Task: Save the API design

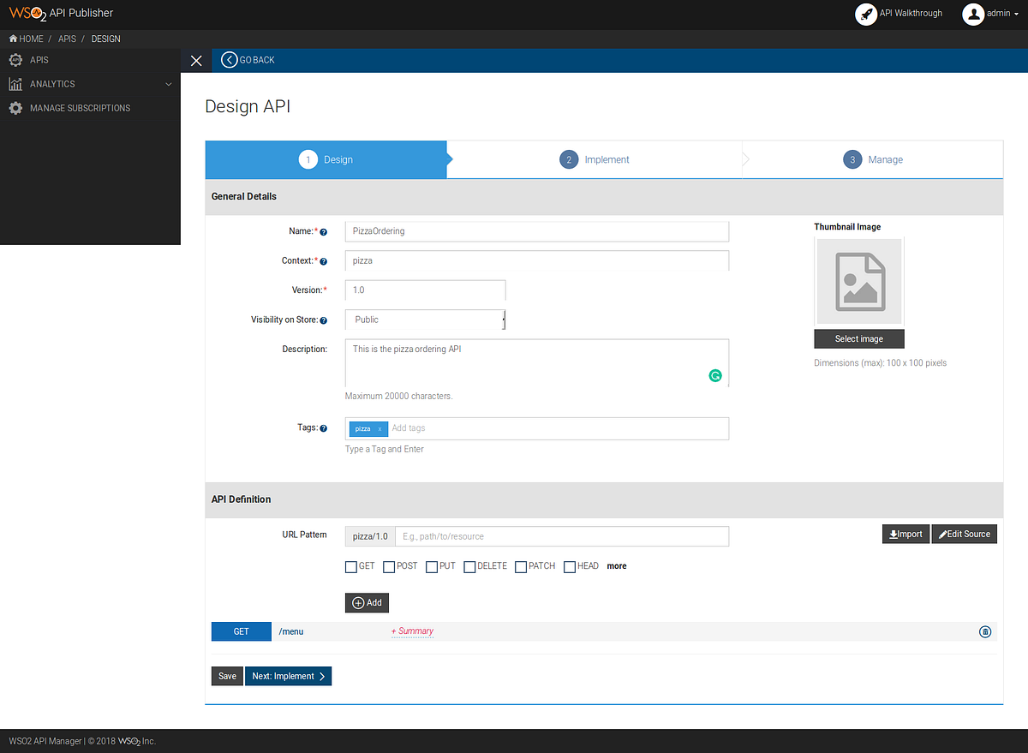Action: [226, 676]
